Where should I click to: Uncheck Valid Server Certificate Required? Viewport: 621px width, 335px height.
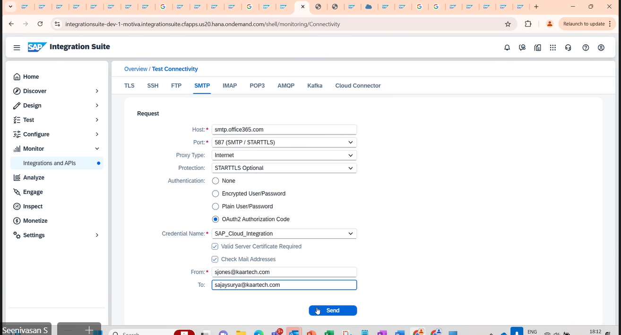point(215,246)
